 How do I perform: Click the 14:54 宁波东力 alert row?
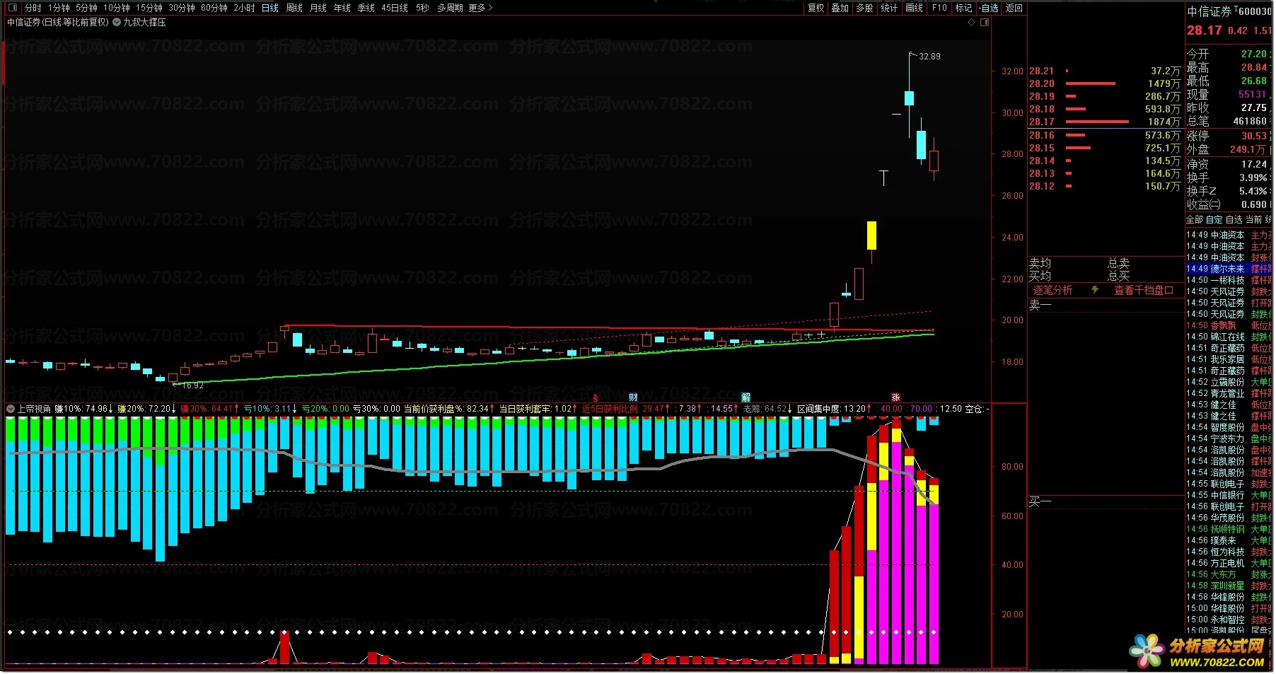[1229, 438]
